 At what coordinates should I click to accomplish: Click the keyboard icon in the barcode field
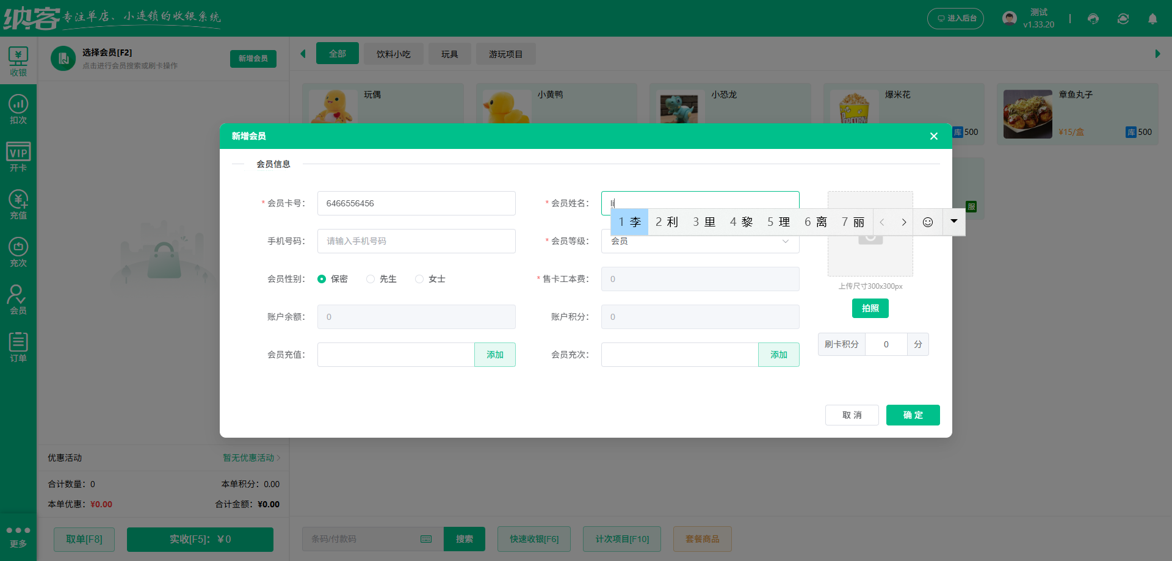425,539
